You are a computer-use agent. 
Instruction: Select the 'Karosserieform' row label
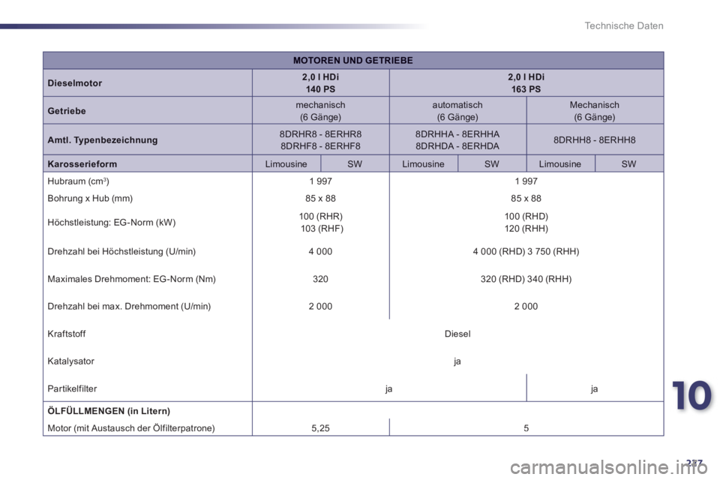pyautogui.click(x=82, y=164)
